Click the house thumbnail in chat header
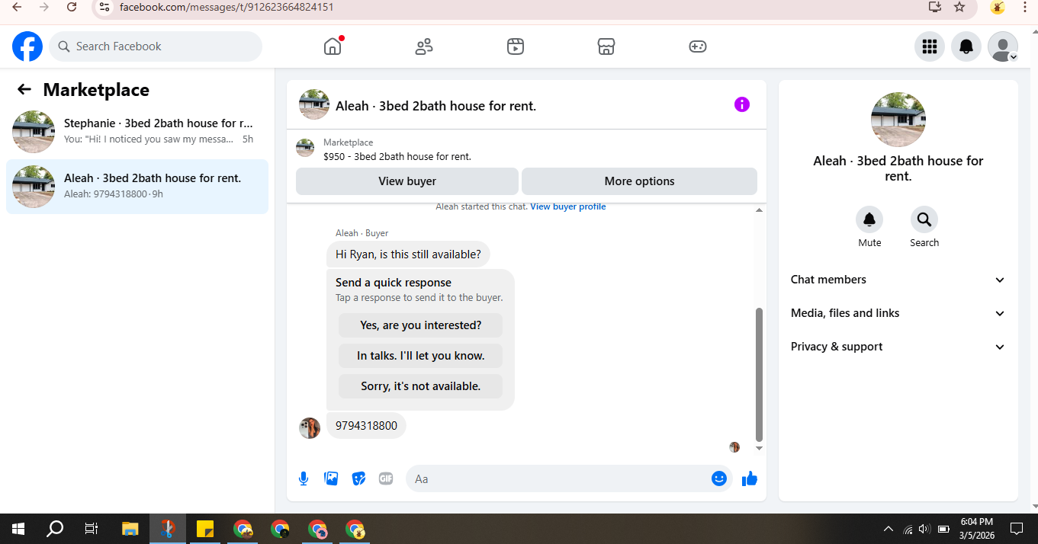 (x=314, y=105)
